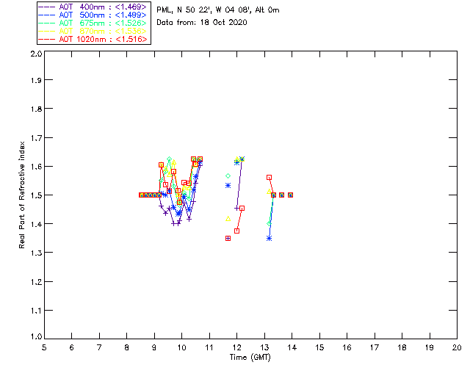The image size is (470, 376).
Task: Click the y-axis tick label 1.6
Action: click(36, 167)
